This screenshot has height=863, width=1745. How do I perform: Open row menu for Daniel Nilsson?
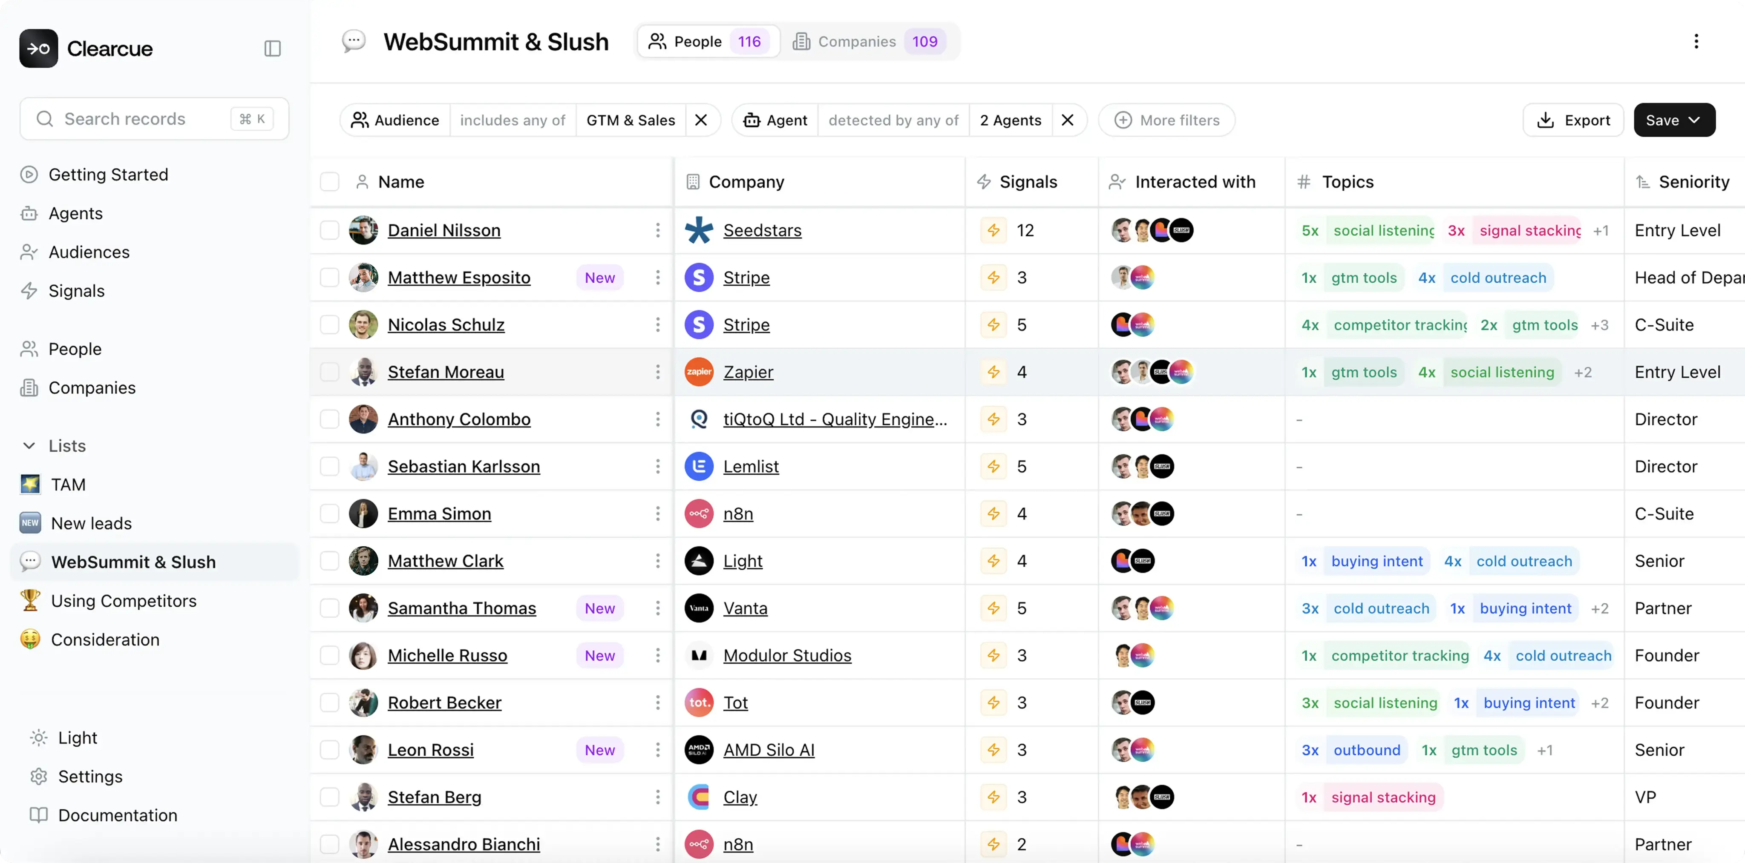point(658,230)
